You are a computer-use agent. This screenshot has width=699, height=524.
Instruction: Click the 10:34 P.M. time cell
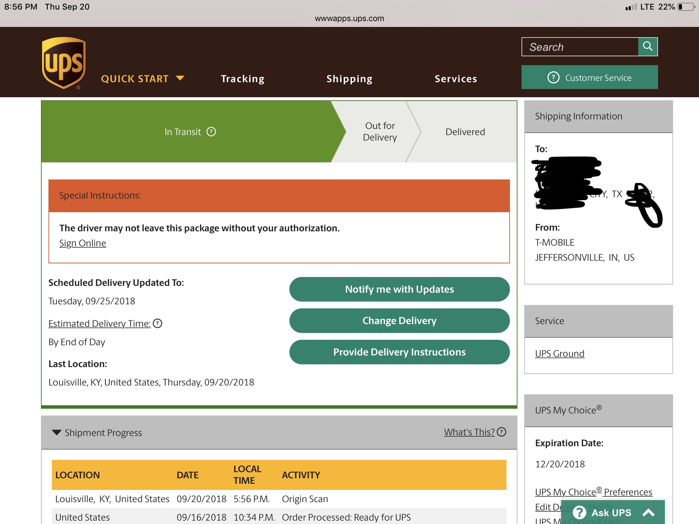tap(254, 517)
